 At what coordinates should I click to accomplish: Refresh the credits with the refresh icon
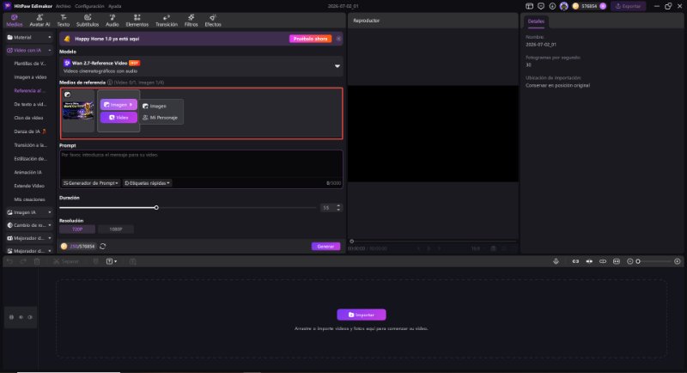pos(102,247)
